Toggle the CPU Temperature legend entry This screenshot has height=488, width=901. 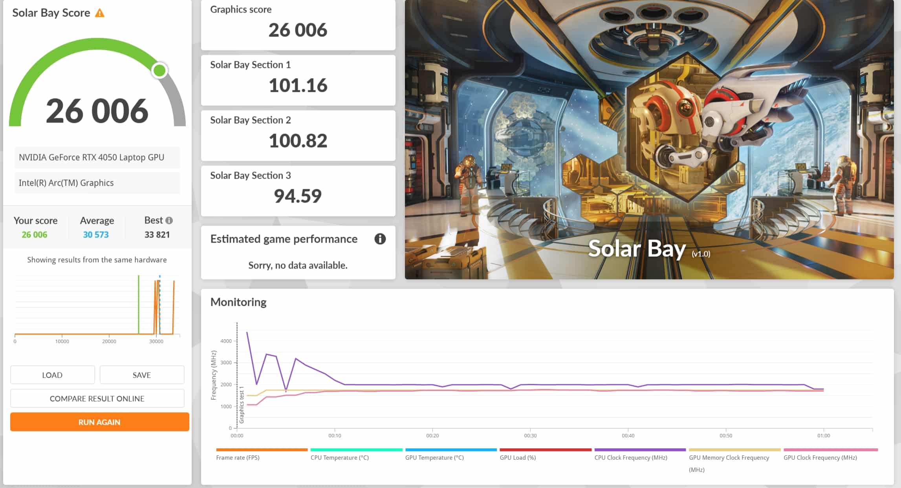(x=339, y=457)
